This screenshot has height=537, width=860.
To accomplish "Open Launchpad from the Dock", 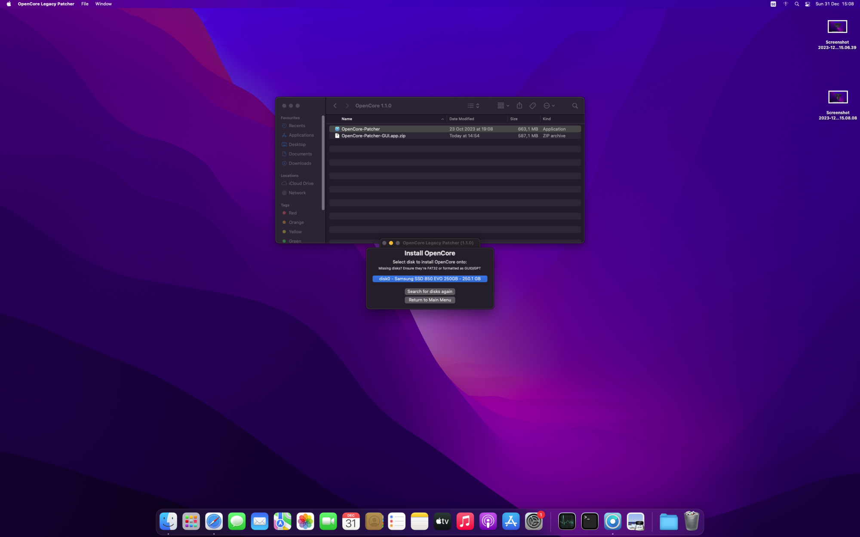I will [x=191, y=521].
